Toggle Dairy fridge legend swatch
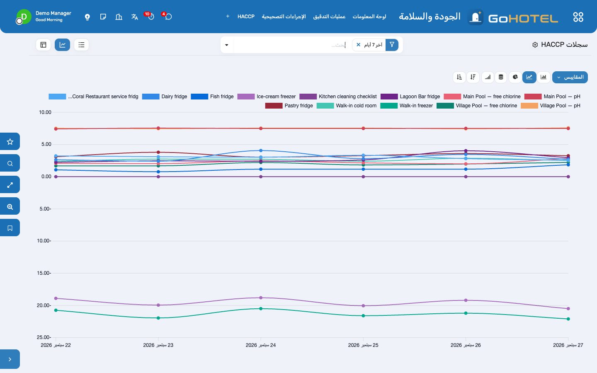 150,97
